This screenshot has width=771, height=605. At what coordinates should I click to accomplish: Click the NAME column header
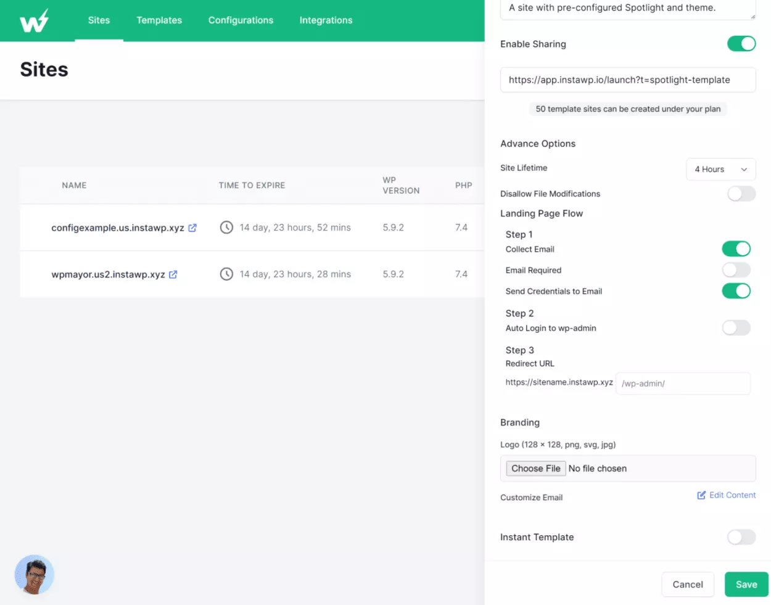[74, 186]
